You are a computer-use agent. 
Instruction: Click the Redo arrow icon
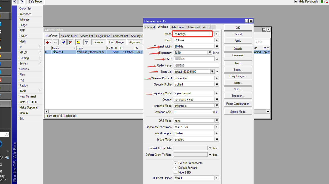pyautogui.click(x=21, y=1)
